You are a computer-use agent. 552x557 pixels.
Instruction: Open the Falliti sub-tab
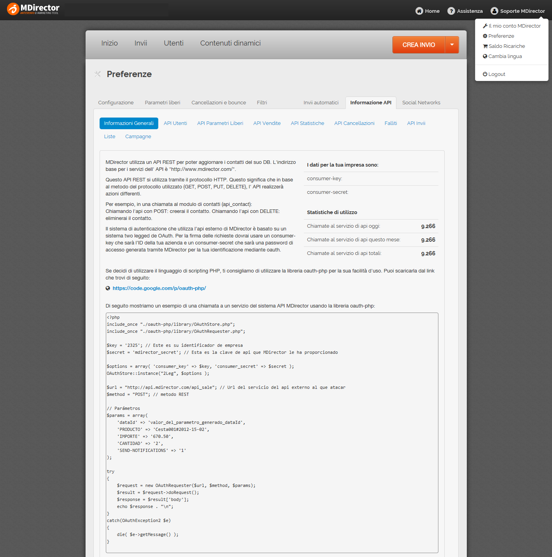(391, 123)
